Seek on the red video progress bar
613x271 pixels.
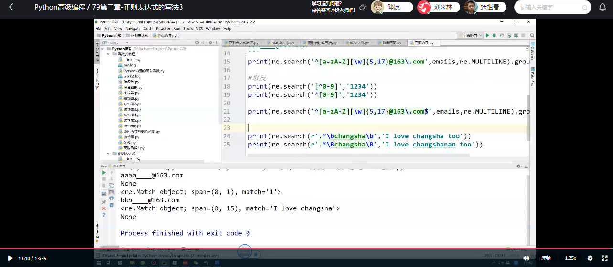(x=306, y=249)
